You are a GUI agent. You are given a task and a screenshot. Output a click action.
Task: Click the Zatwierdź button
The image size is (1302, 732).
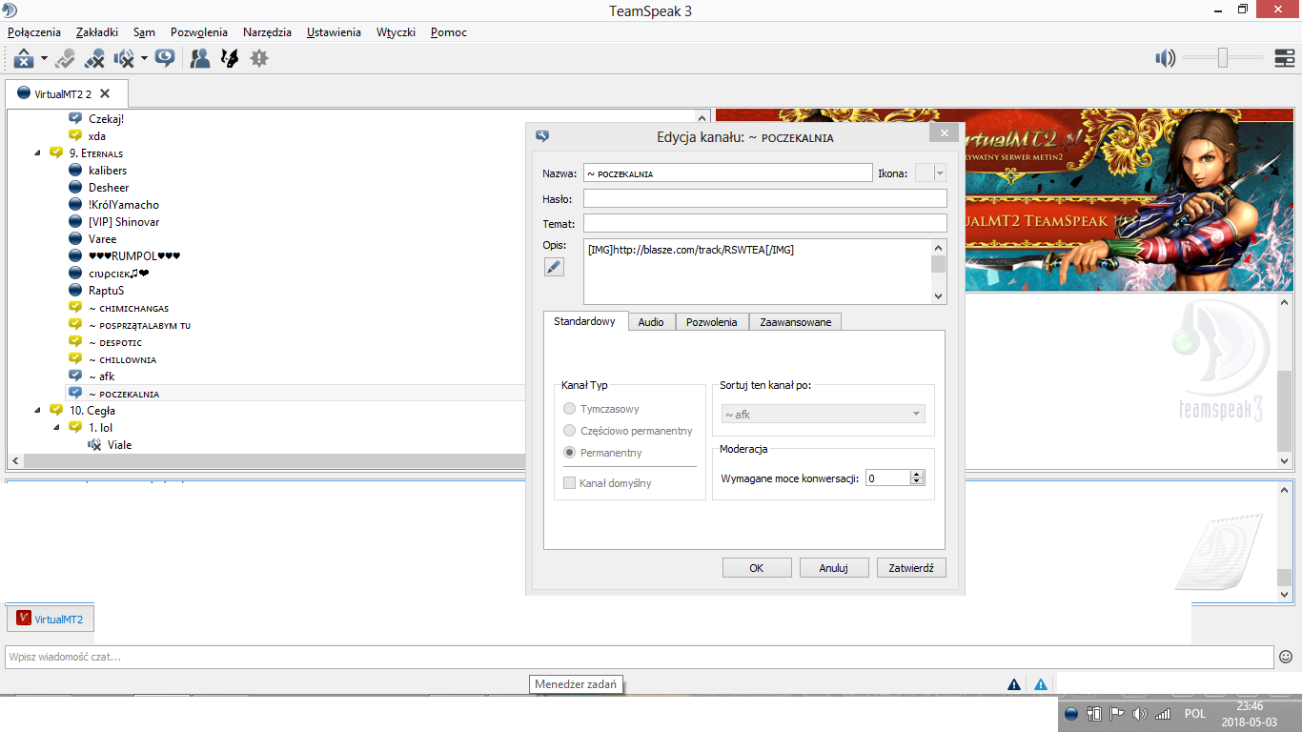click(911, 568)
